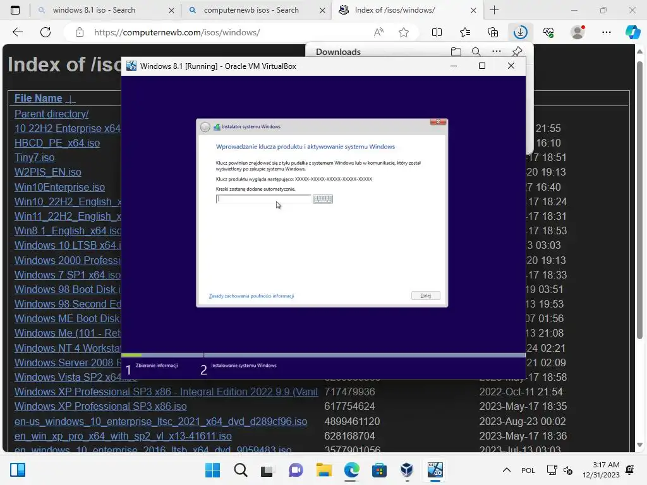Open clock showing 3:17 AM

(602, 470)
